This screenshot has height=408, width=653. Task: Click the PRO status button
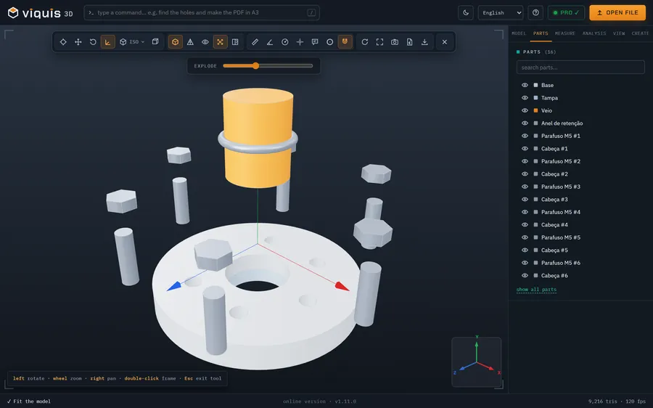pos(566,12)
